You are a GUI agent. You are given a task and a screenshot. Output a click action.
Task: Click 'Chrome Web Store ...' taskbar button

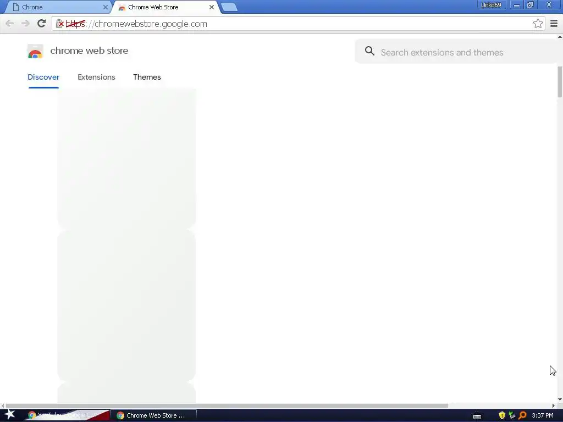point(153,415)
